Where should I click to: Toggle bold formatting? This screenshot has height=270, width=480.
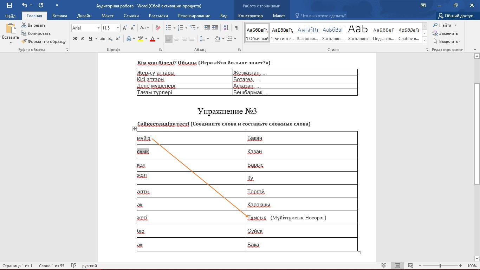point(75,39)
